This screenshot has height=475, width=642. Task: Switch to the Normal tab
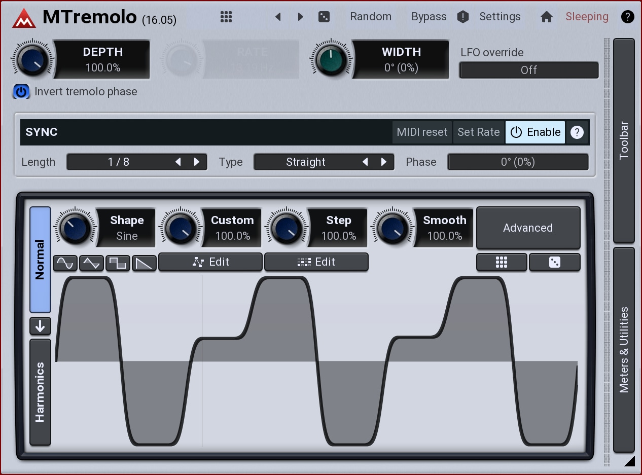(x=40, y=260)
